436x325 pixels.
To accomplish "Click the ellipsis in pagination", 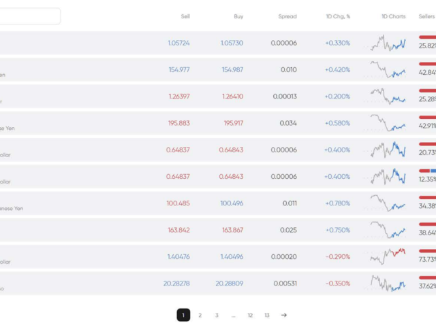I will [234, 315].
